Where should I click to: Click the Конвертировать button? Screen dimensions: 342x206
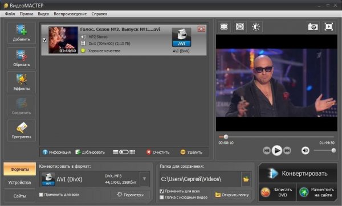[x=298, y=174]
